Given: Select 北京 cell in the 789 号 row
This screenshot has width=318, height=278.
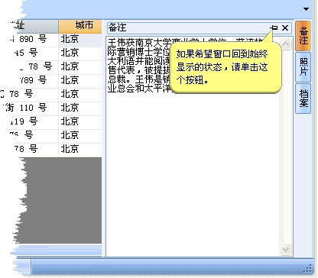Looking at the screenshot, I should 80,81.
